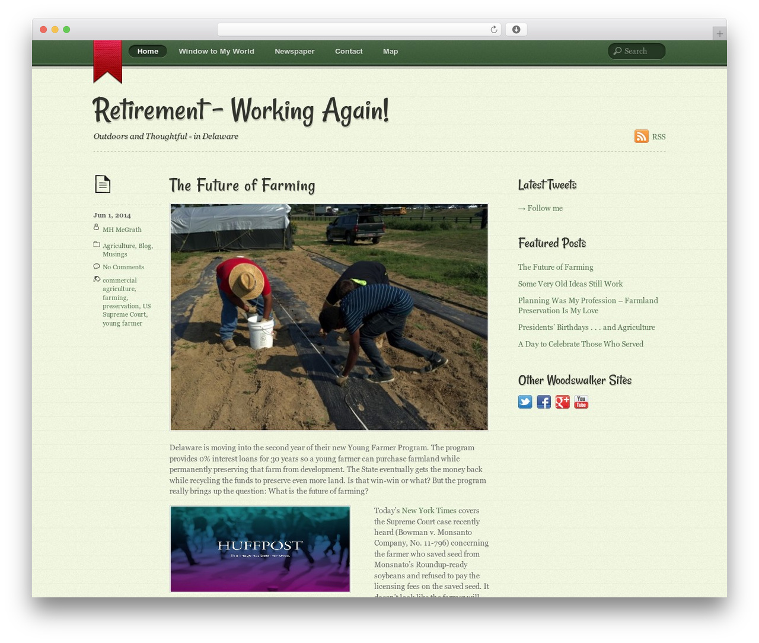Image resolution: width=759 pixels, height=643 pixels.
Task: Open Planning Was My Profession featured post
Action: click(588, 305)
